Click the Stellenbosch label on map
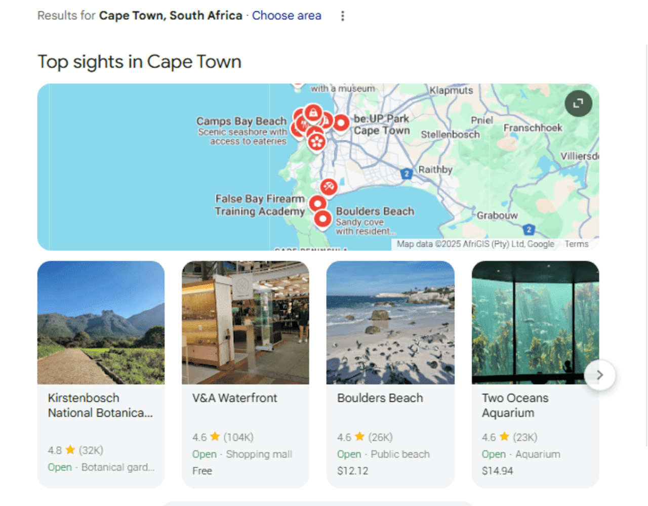Image resolution: width=648 pixels, height=506 pixels. (450, 135)
